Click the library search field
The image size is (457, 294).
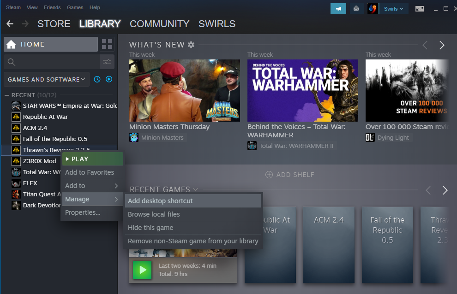click(x=52, y=62)
